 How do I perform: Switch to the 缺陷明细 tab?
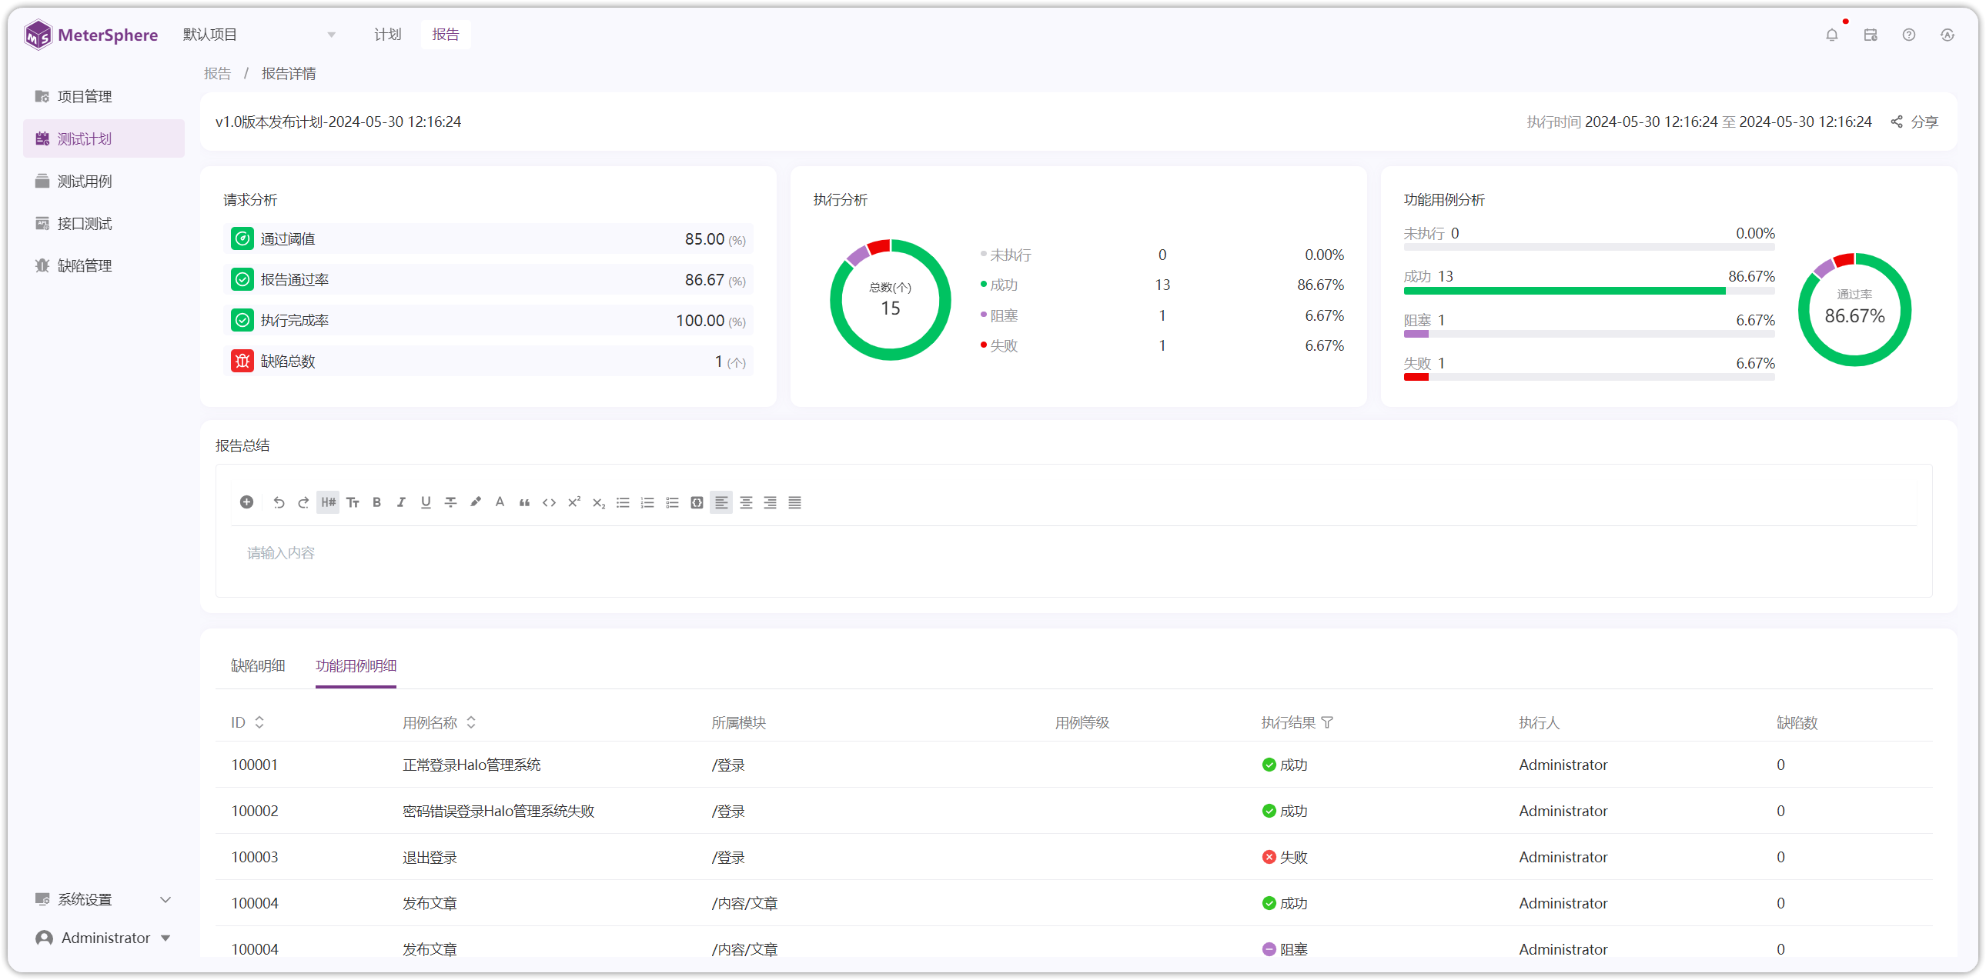tap(259, 665)
